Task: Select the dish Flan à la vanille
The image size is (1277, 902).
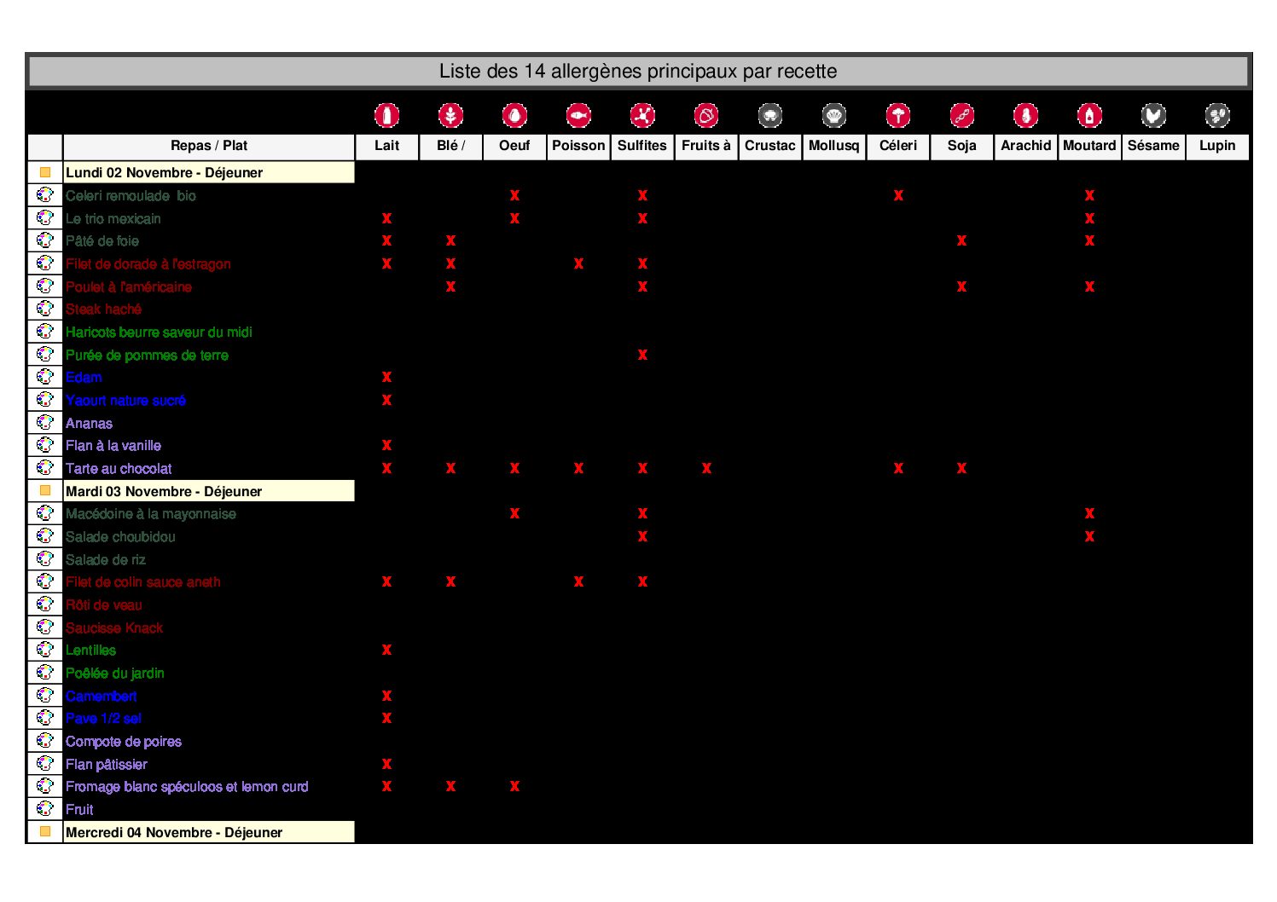Action: pos(113,445)
